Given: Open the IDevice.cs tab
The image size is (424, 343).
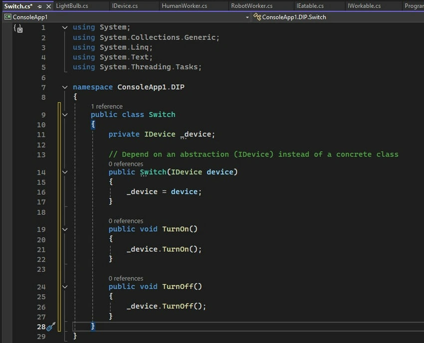Looking at the screenshot, I should (125, 6).
